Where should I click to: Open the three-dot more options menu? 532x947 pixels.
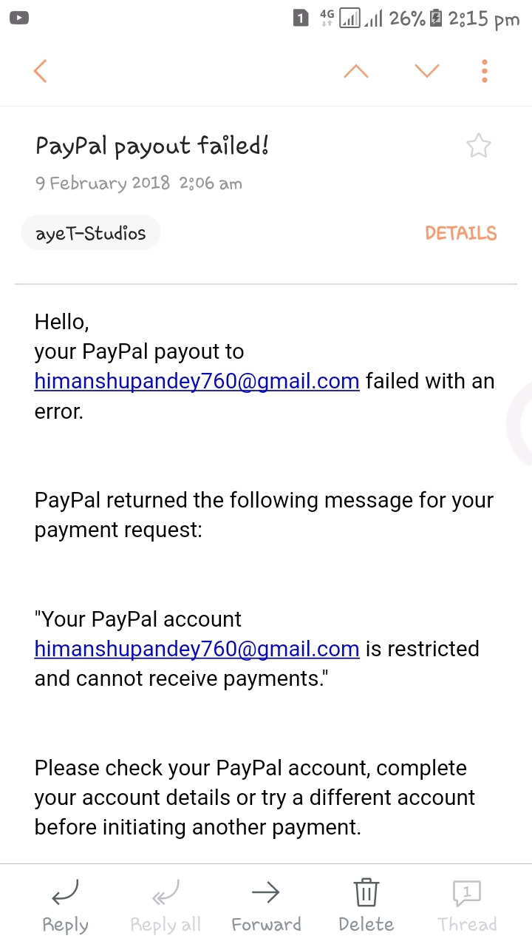pos(484,71)
